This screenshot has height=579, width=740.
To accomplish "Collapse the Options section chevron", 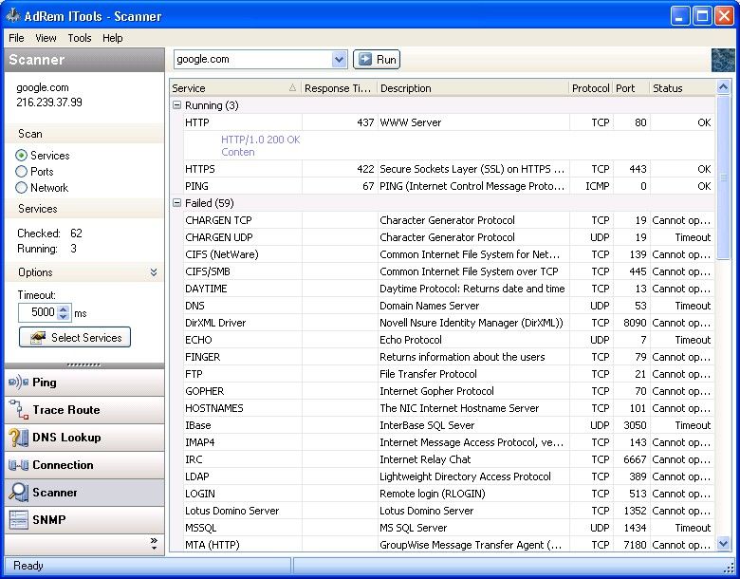I will click(154, 272).
